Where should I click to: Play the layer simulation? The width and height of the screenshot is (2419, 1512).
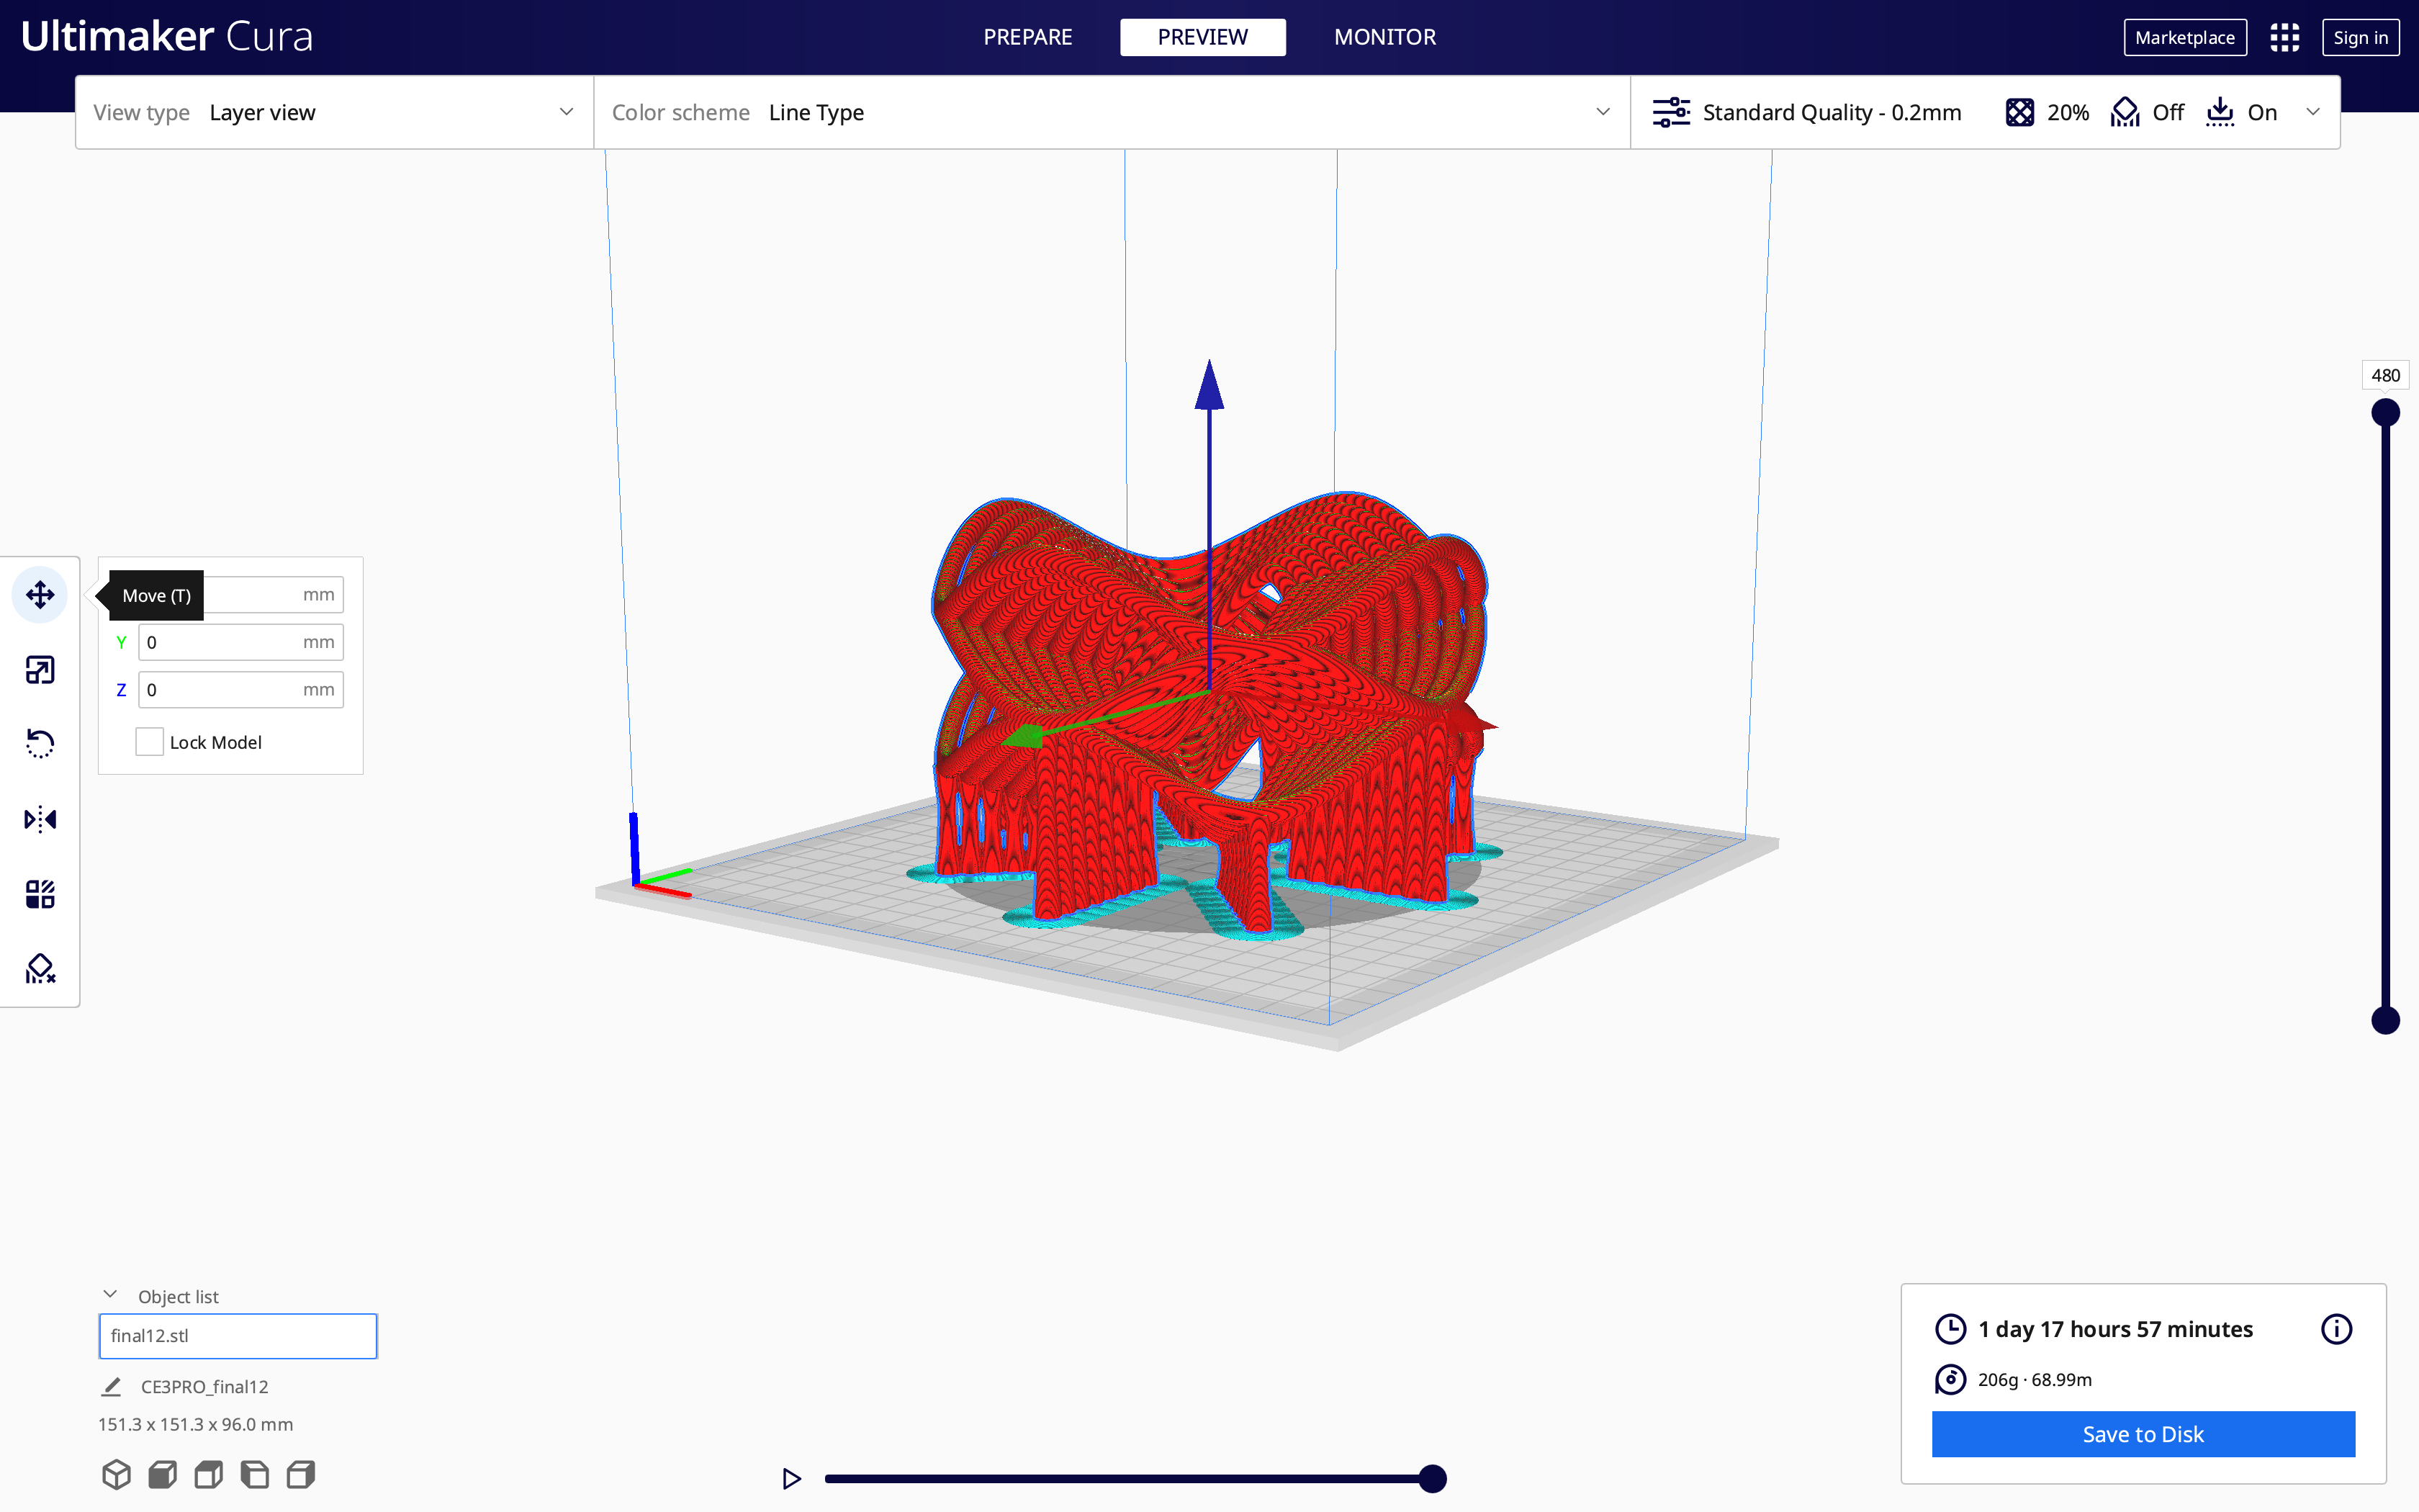(x=792, y=1478)
